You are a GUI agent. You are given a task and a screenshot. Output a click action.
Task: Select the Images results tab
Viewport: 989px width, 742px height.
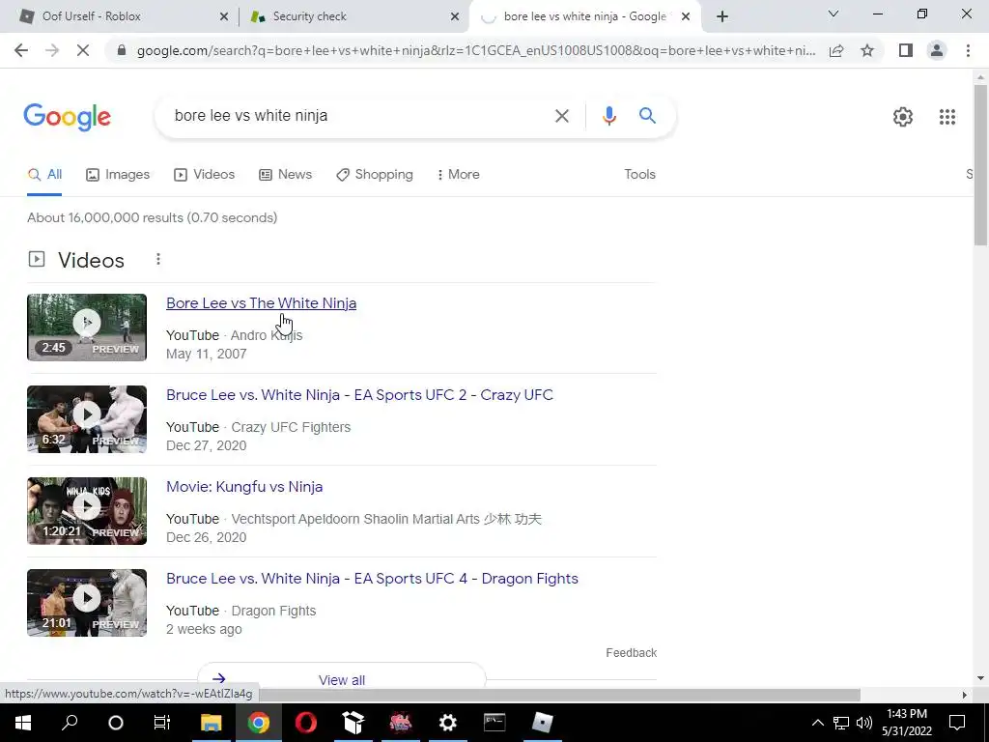118,175
